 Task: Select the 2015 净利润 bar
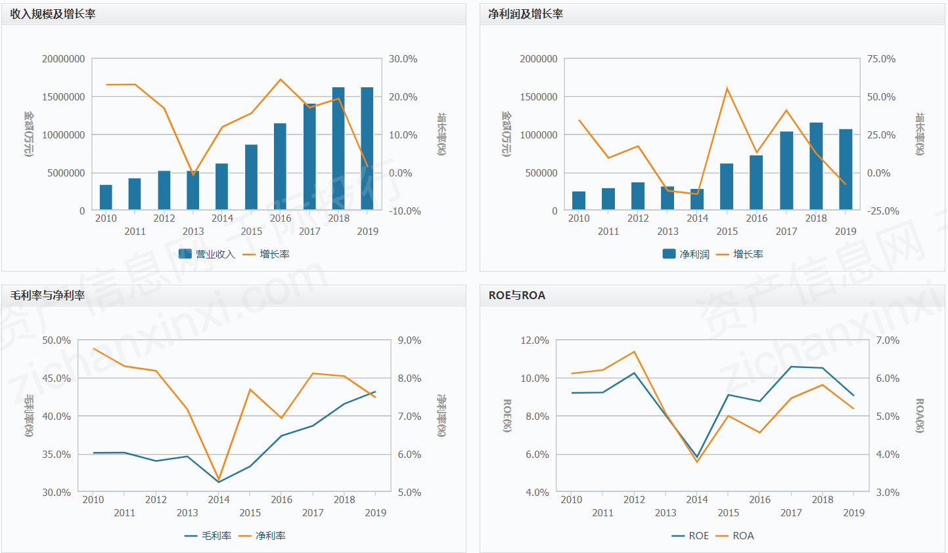click(x=727, y=187)
